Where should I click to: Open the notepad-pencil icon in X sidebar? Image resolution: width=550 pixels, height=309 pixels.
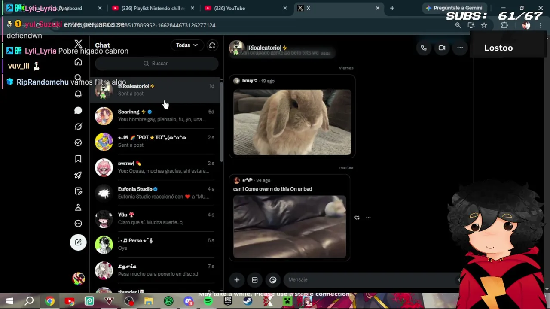(78, 191)
